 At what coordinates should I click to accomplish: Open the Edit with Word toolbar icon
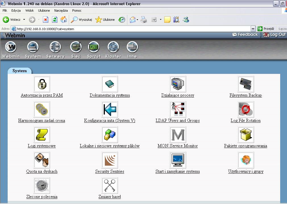coord(154,20)
